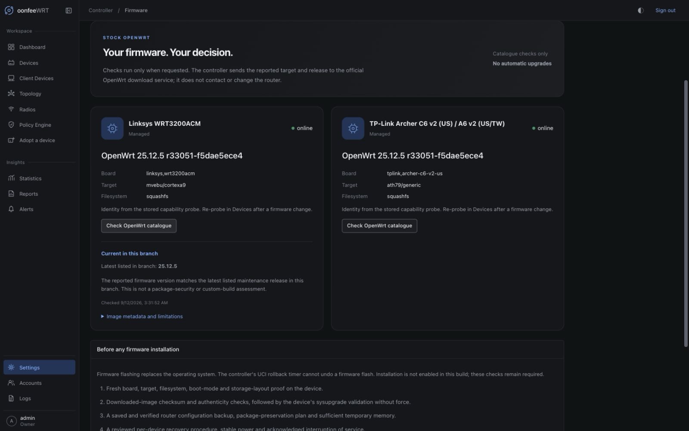Image resolution: width=689 pixels, height=431 pixels.
Task: Open Alerts bell icon
Action: point(11,209)
